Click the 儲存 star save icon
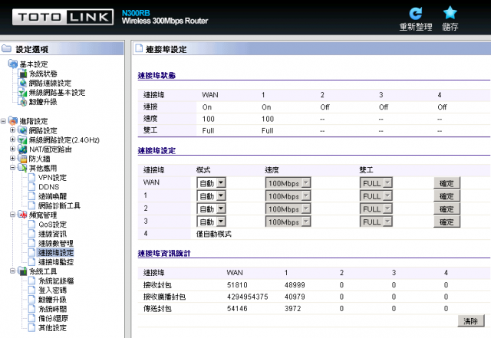The width and height of the screenshot is (491, 338). point(450,13)
